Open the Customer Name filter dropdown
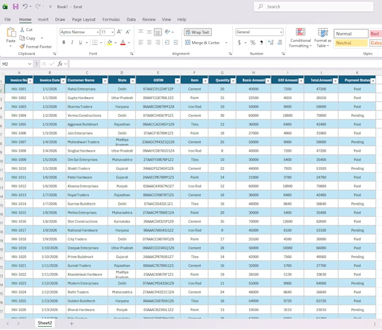This screenshot has width=382, height=330. [x=105, y=81]
